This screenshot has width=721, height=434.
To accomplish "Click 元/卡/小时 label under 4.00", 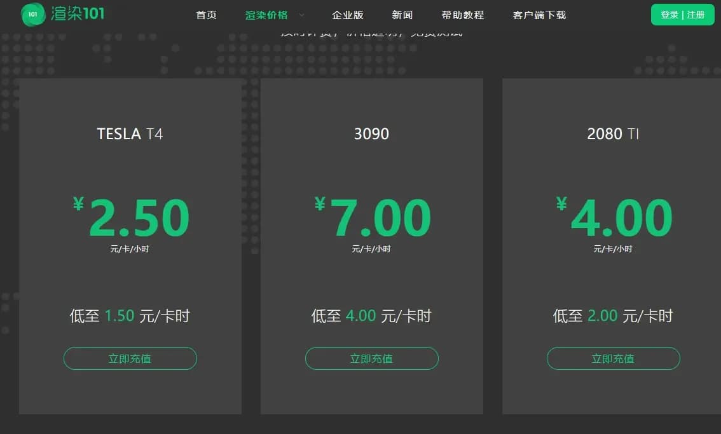I will pos(613,248).
